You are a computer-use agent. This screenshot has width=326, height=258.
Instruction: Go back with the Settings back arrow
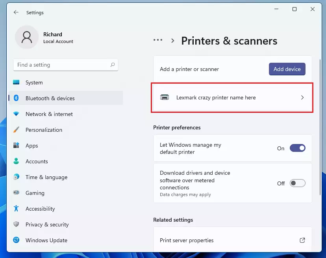pos(16,12)
